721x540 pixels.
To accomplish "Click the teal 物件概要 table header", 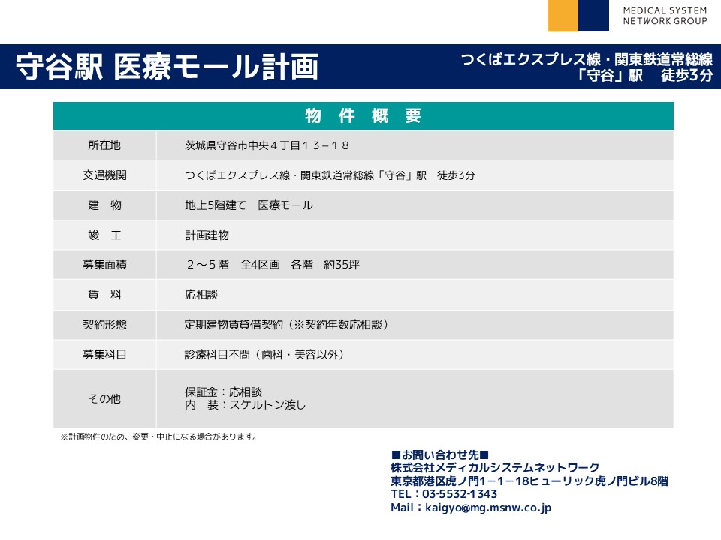I will point(363,116).
